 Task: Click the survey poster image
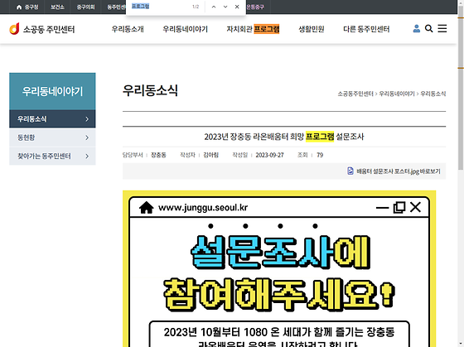click(x=279, y=268)
